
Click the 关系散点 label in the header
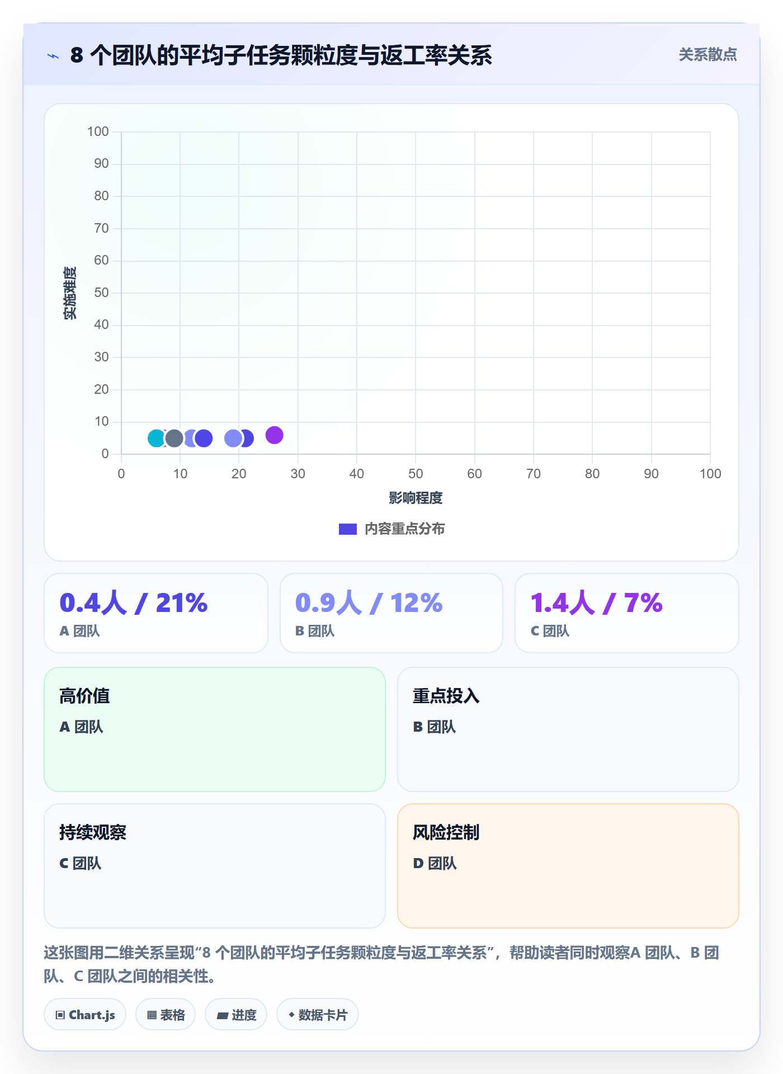click(x=707, y=55)
